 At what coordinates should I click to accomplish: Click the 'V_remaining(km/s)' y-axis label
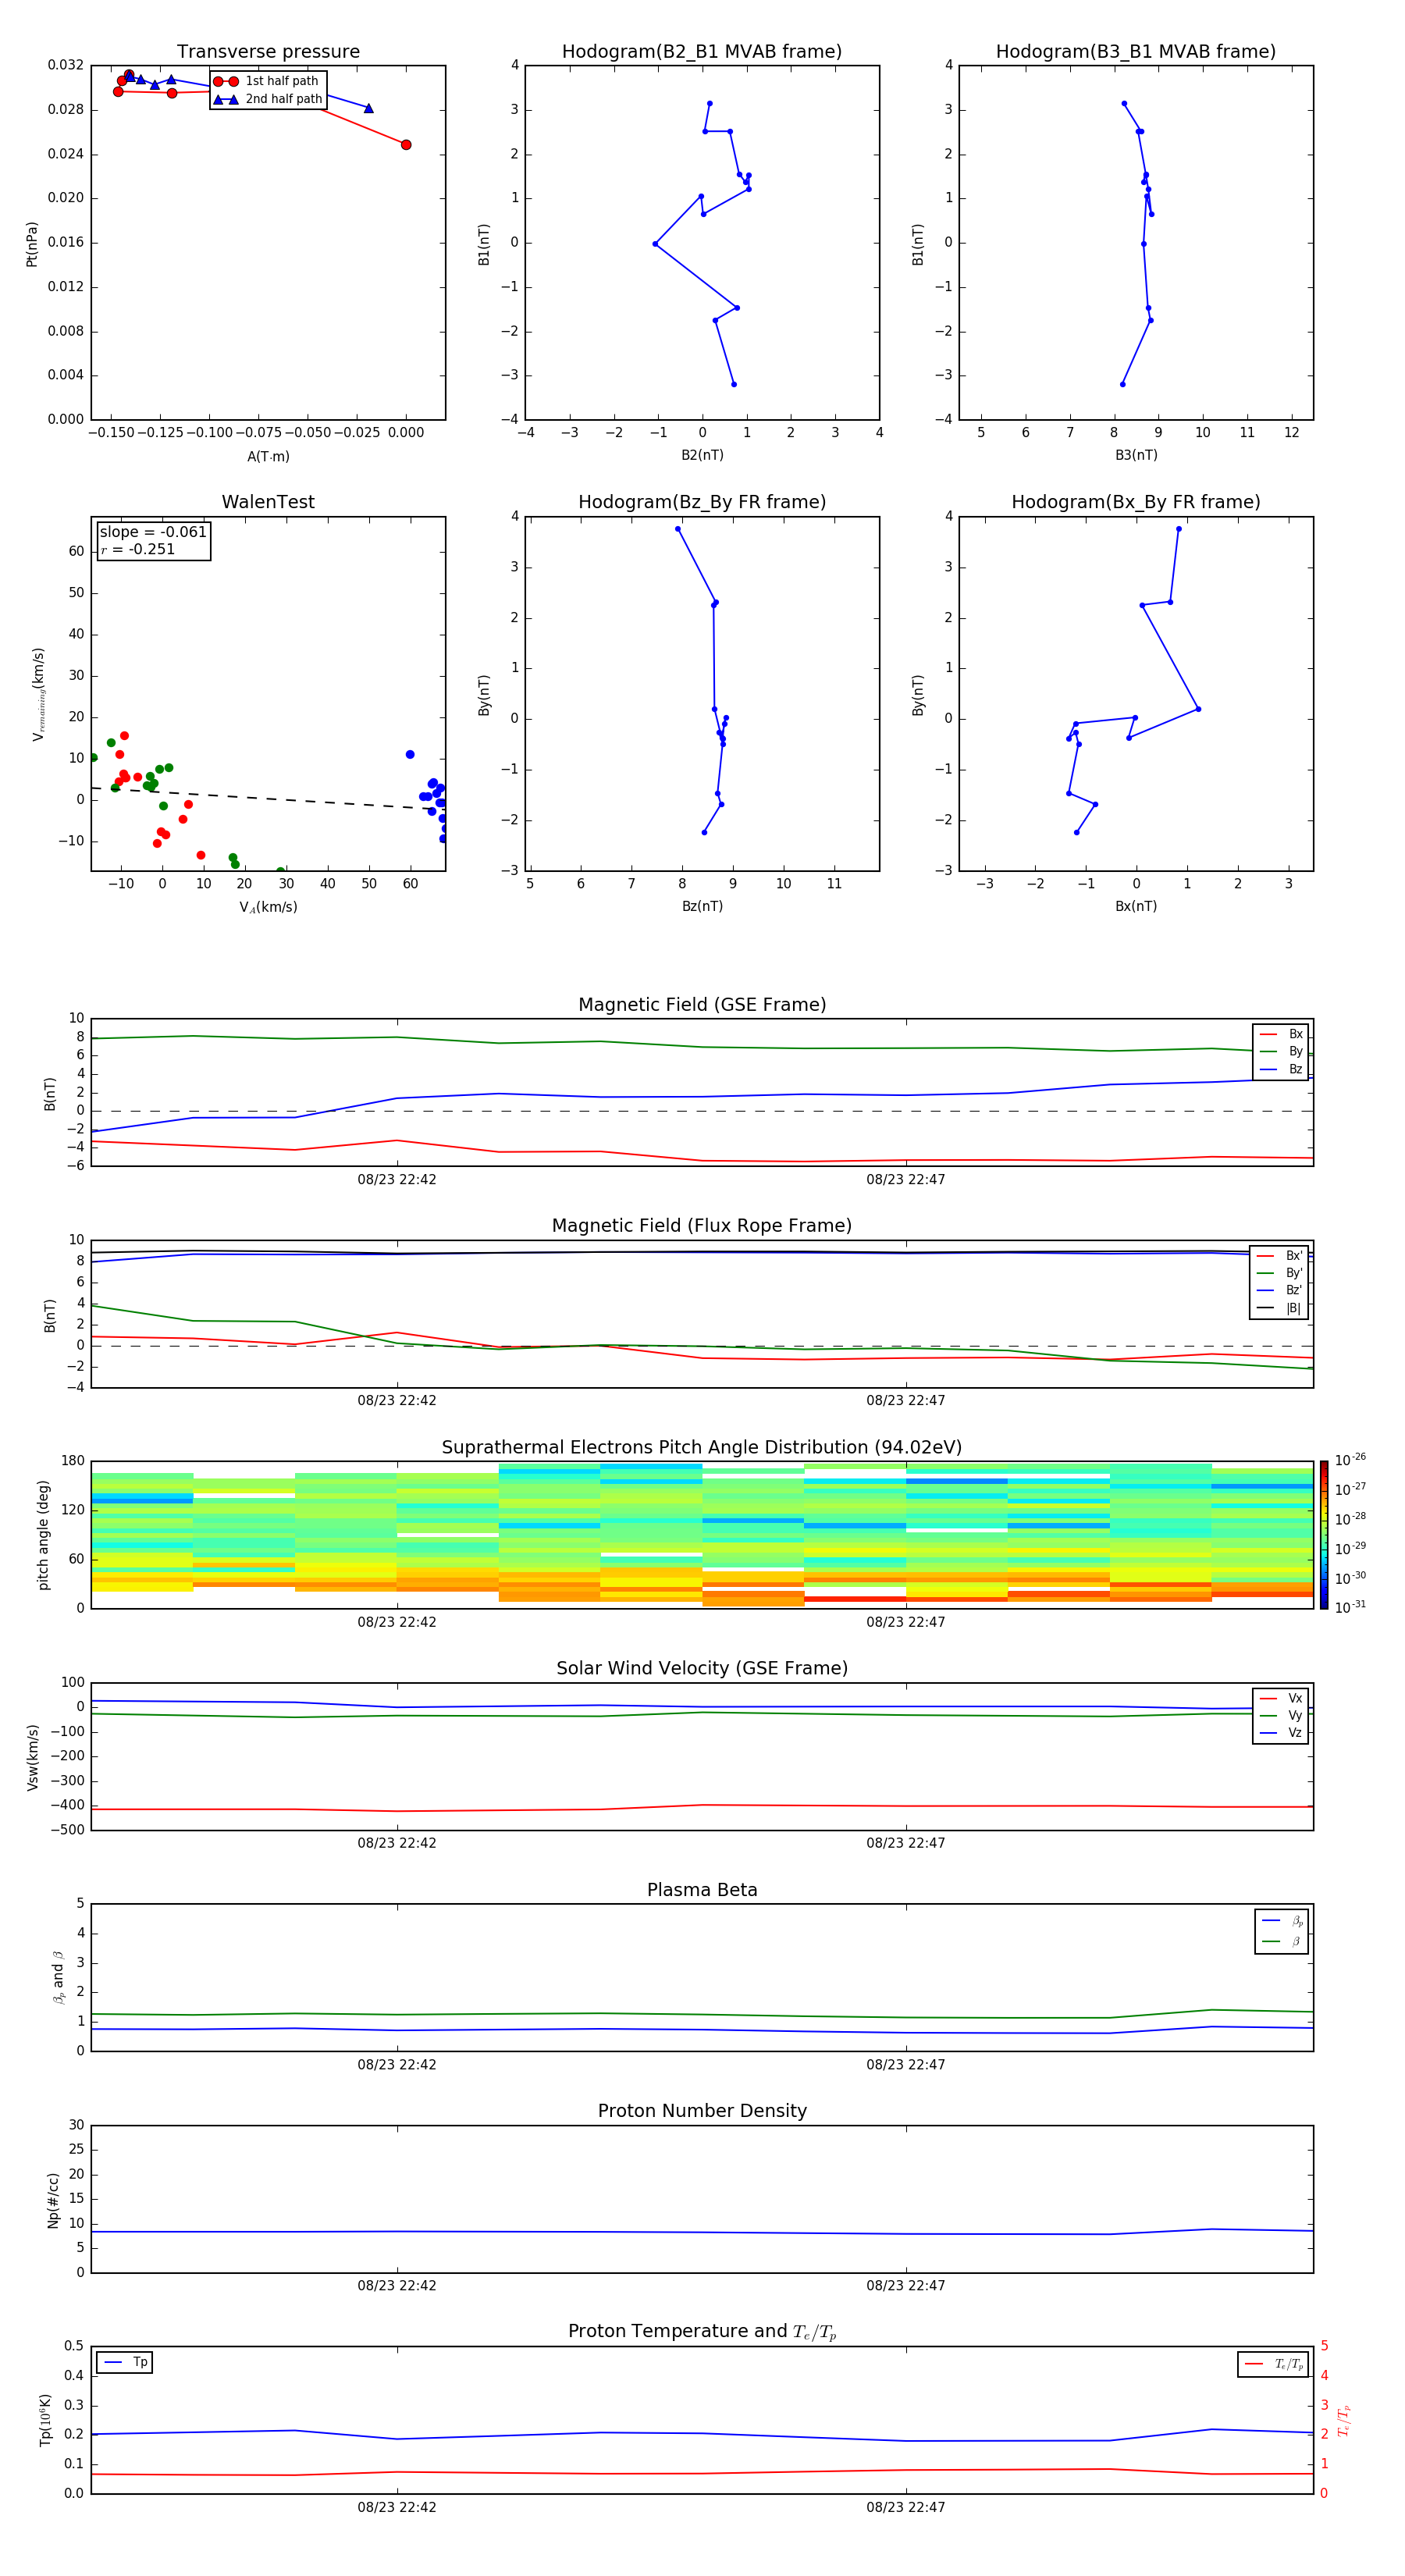coord(39,694)
